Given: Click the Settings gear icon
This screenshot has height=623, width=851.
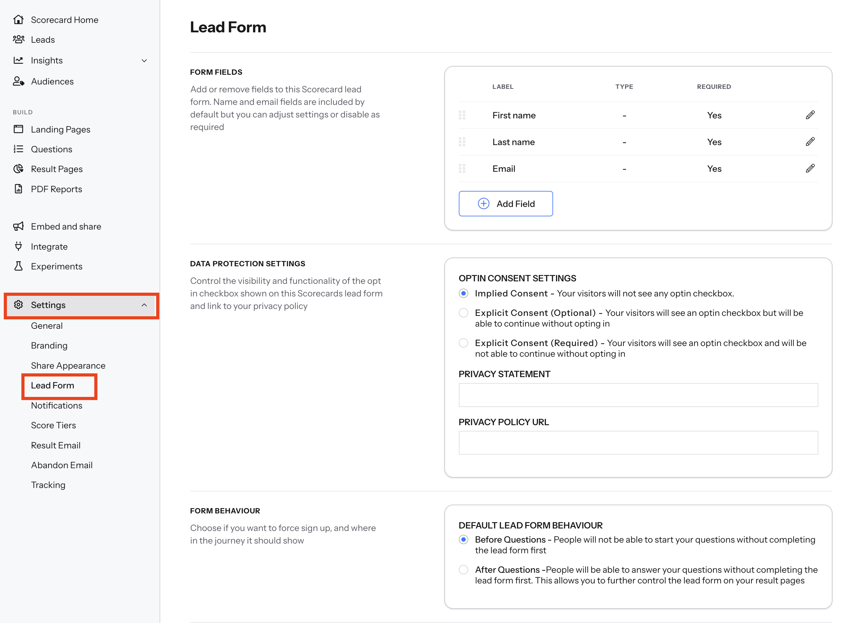Looking at the screenshot, I should (x=18, y=305).
